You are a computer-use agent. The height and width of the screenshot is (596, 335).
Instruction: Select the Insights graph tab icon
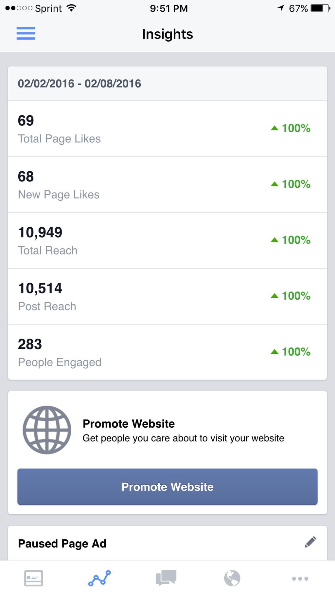click(100, 578)
